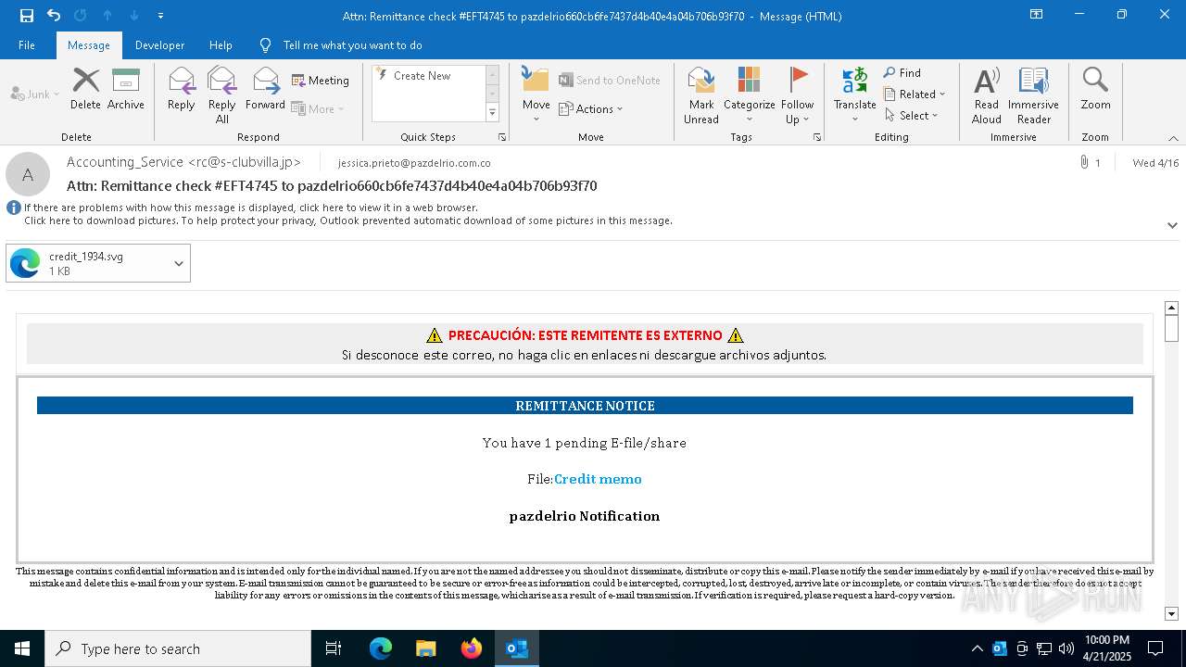Open Task View on the taskbar
The width and height of the screenshot is (1186, 667).
[x=334, y=648]
